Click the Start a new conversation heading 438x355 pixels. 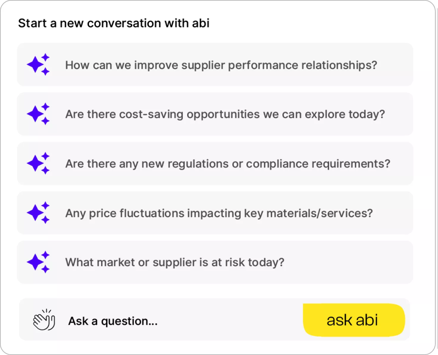(x=114, y=23)
